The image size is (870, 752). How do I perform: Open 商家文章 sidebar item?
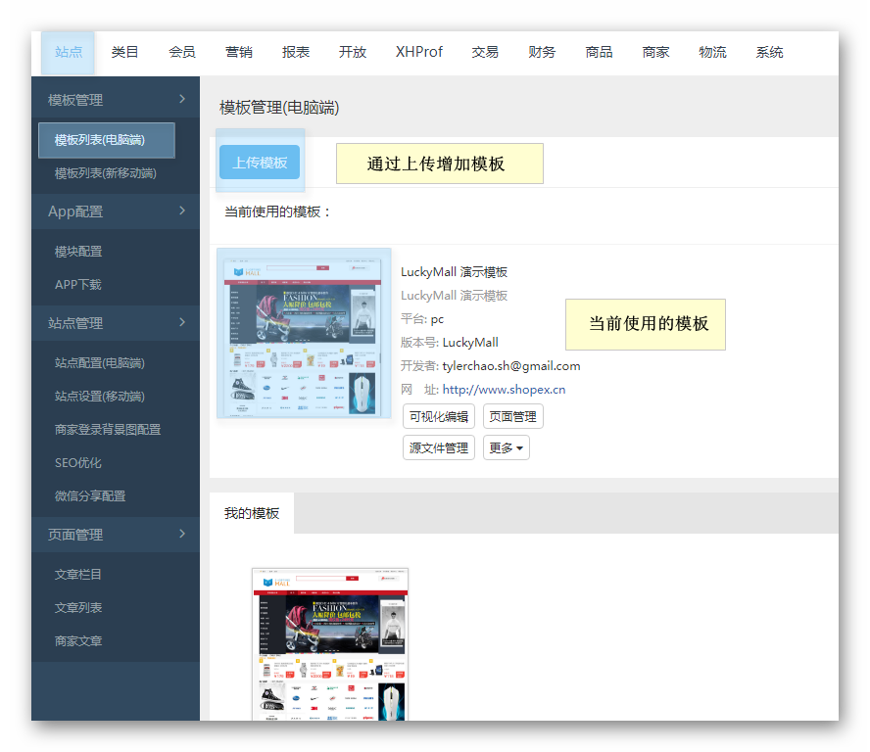coord(78,641)
